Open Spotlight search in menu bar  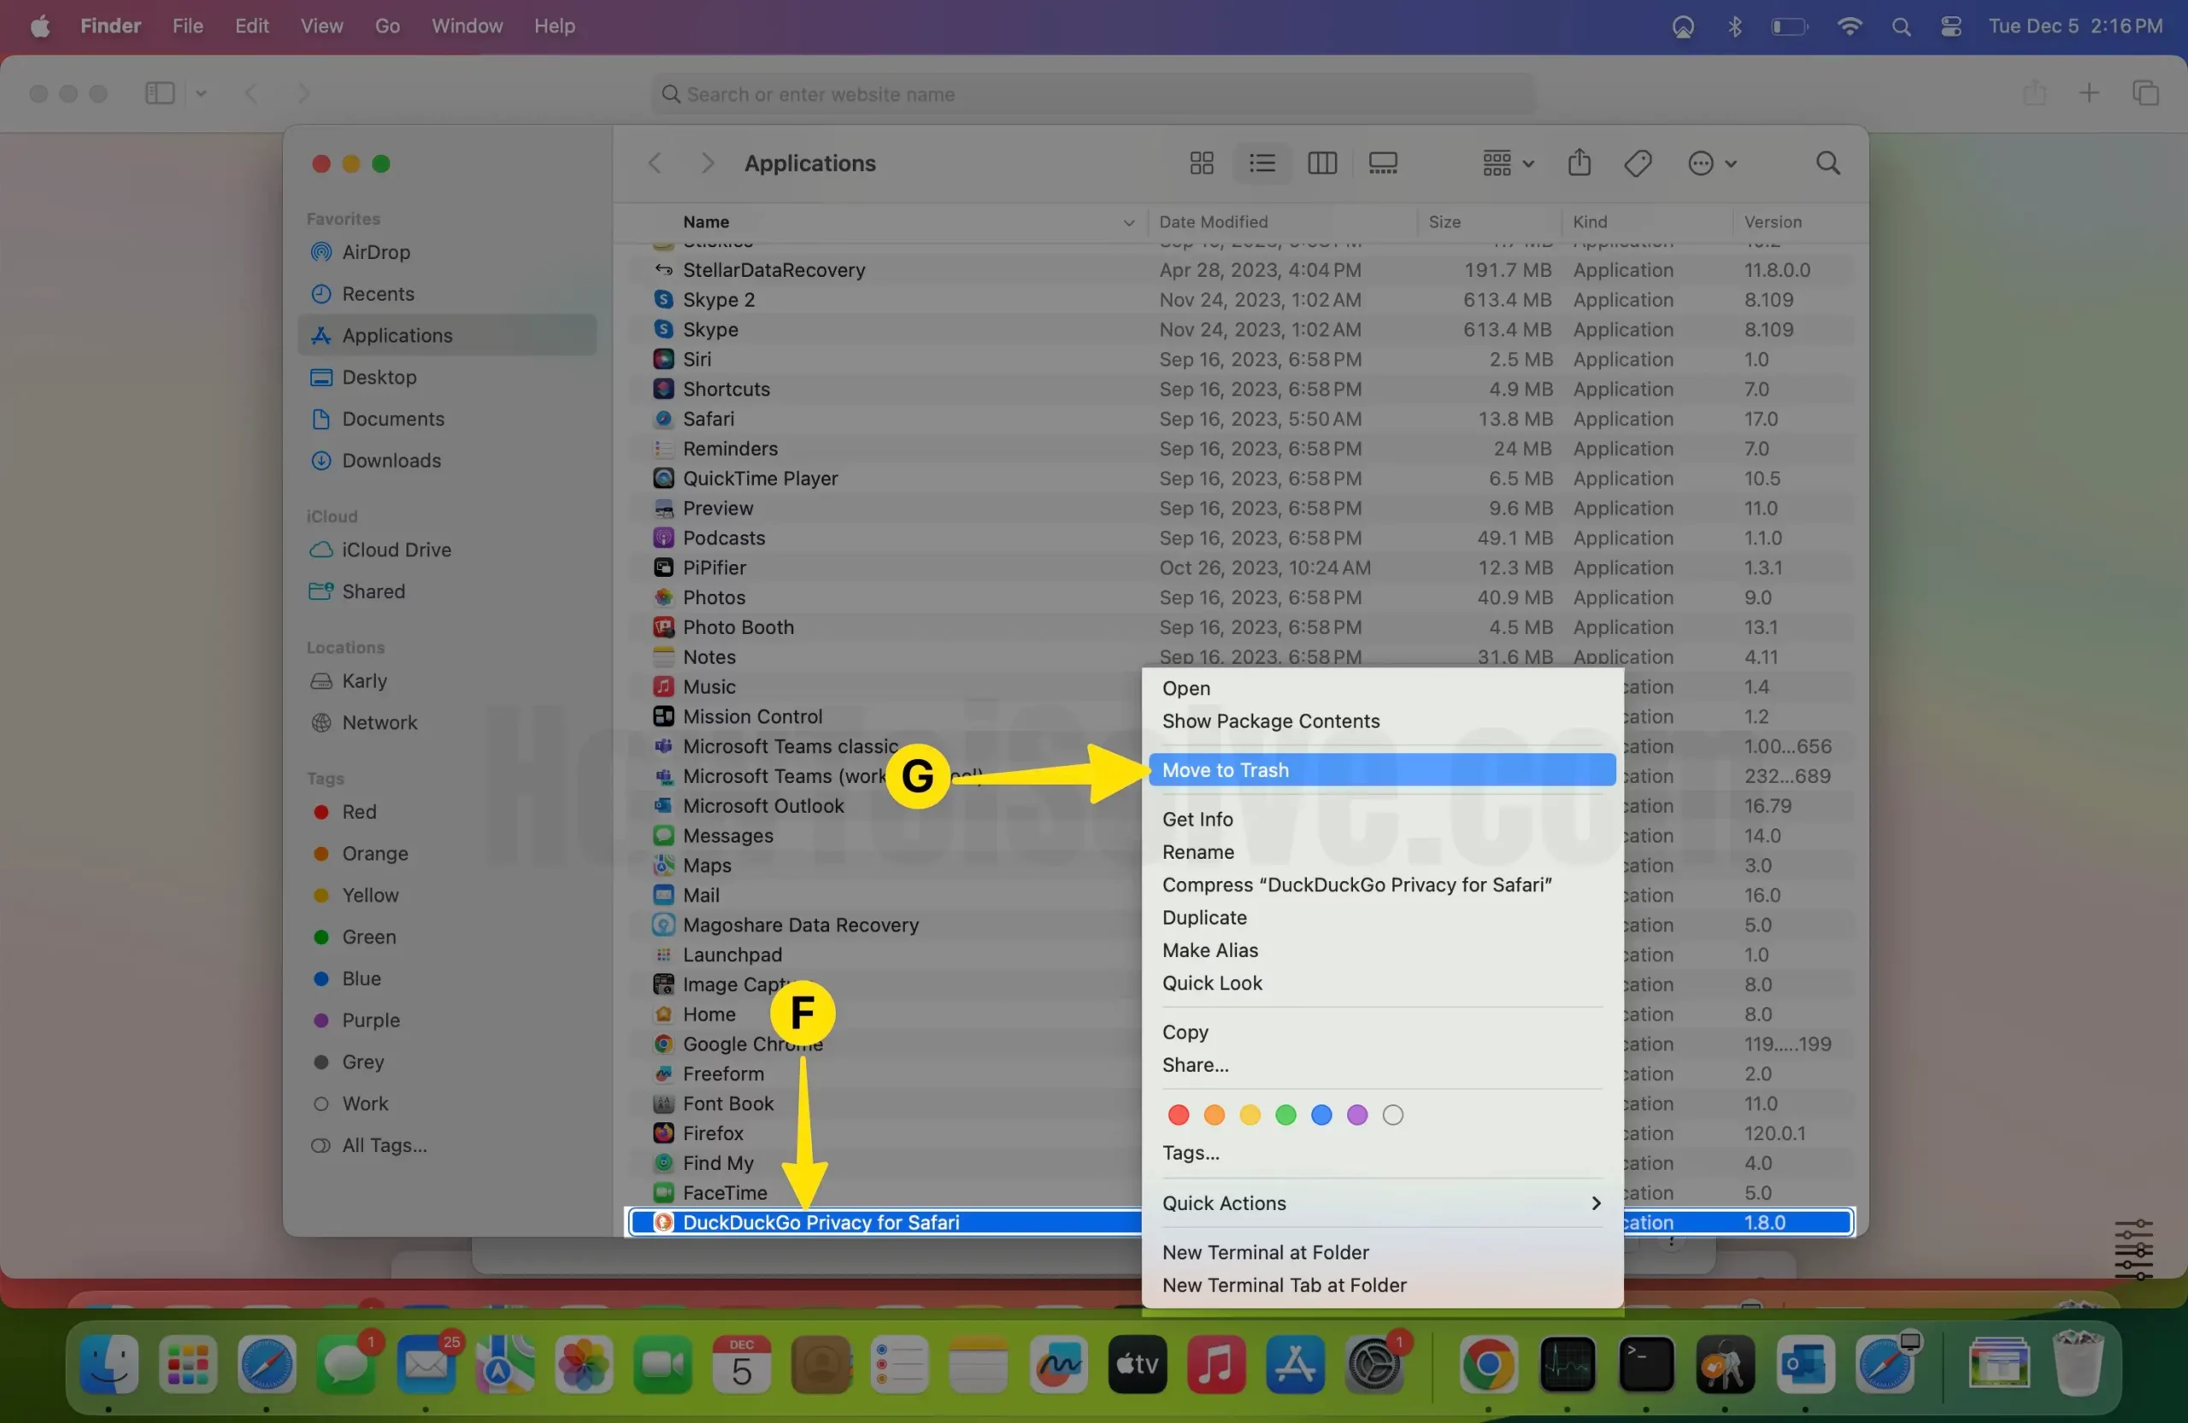click(x=1901, y=26)
